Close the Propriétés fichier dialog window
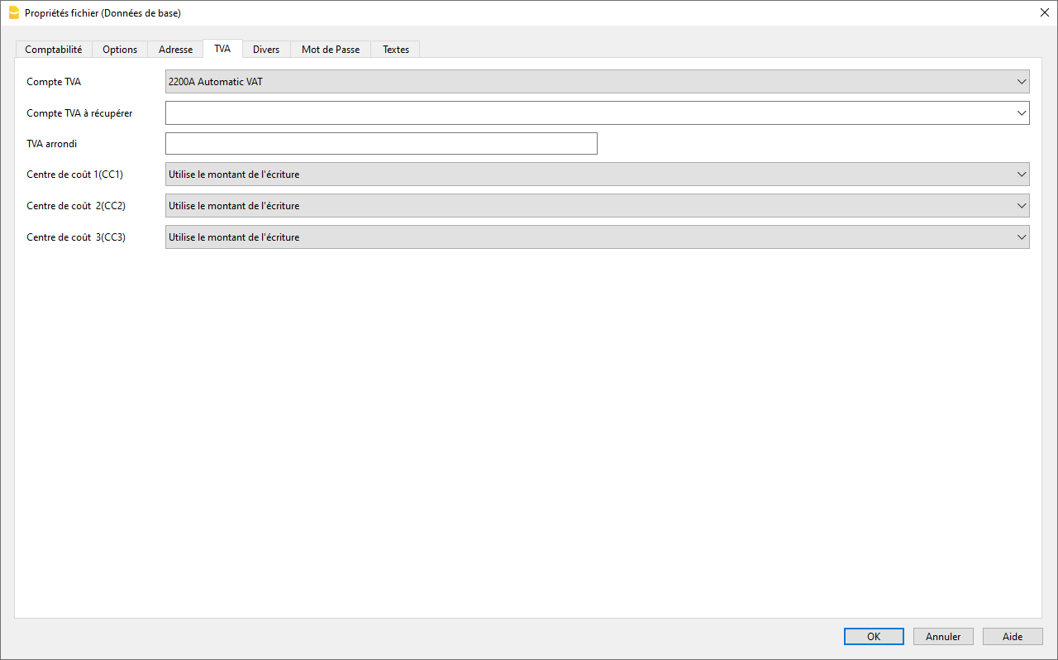 pyautogui.click(x=1043, y=12)
